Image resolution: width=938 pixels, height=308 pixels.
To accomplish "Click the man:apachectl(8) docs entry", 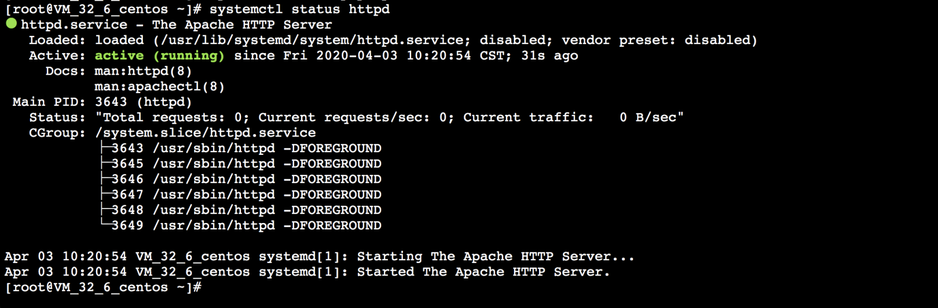I will click(x=159, y=87).
